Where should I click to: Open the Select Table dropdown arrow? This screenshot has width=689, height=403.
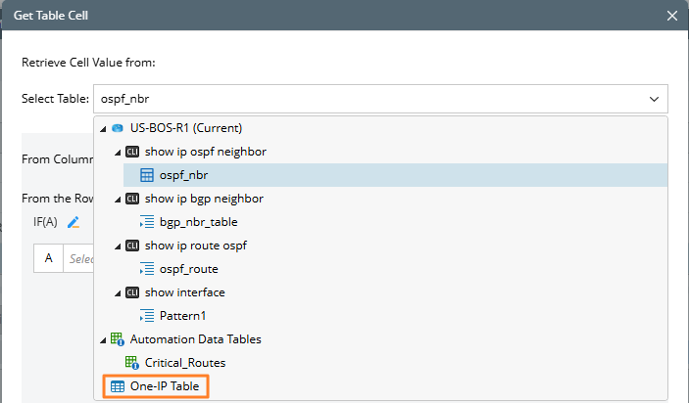(x=654, y=99)
